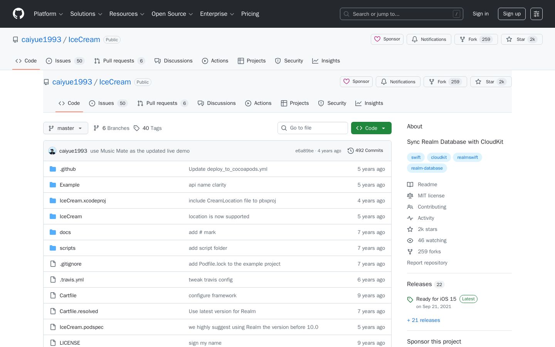
Task: Click the folder icon of the scripts row
Action: coord(53,248)
